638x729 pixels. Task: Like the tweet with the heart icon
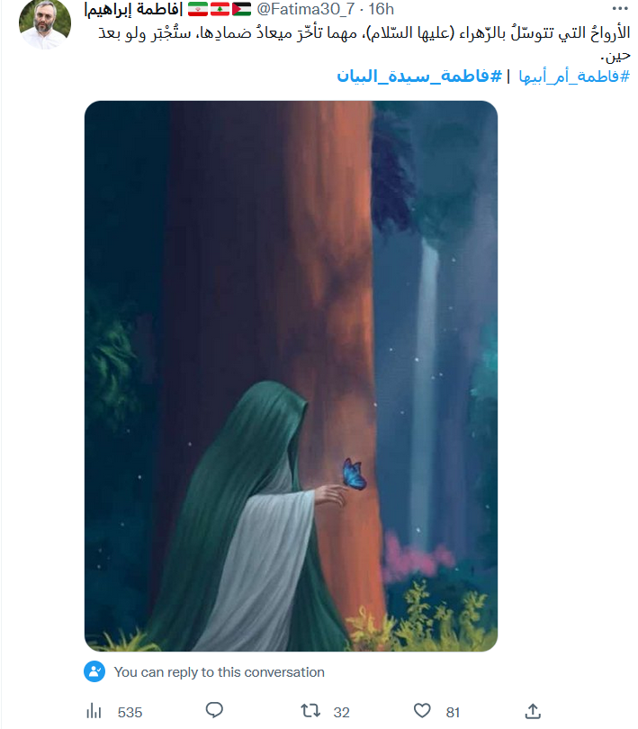422,711
